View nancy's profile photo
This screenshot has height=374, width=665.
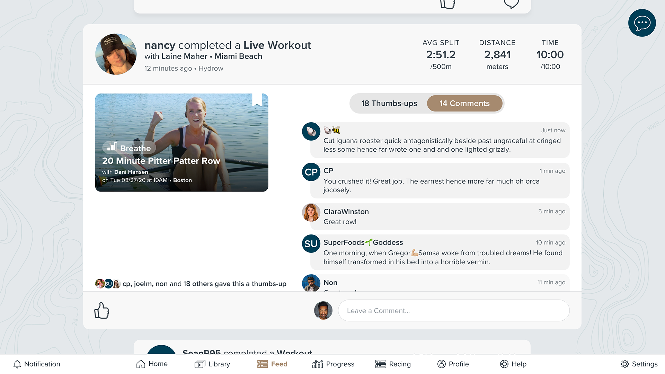click(116, 54)
